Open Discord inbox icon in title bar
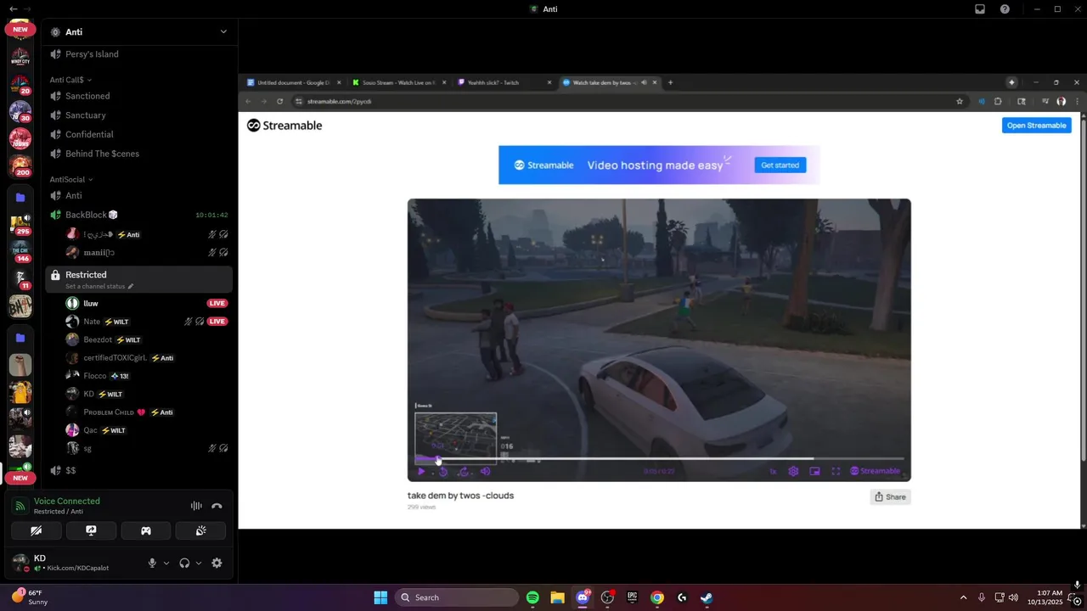This screenshot has height=611, width=1087. 980,8
